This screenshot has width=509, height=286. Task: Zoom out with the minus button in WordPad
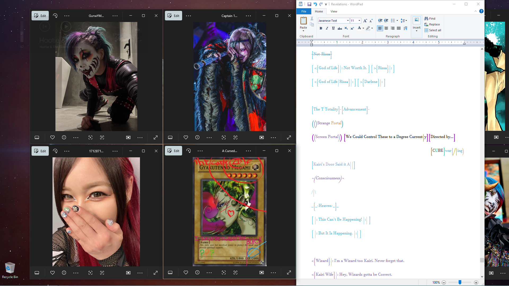[444, 283]
